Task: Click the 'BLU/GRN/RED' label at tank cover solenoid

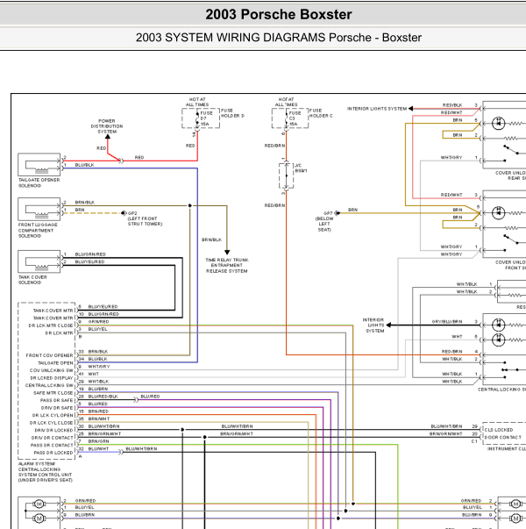Action: point(90,254)
